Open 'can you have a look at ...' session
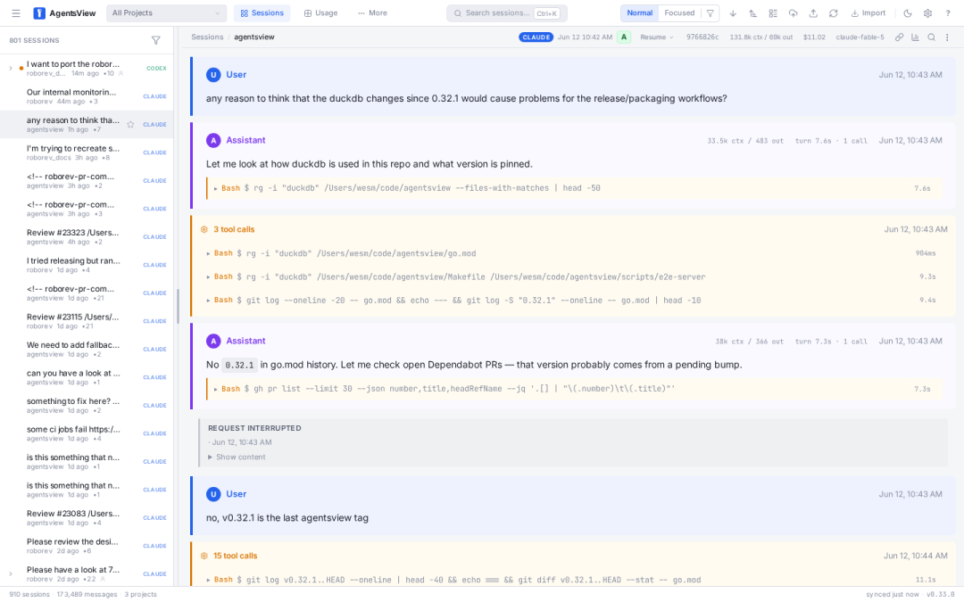This screenshot has height=602, width=964. pyautogui.click(x=87, y=378)
